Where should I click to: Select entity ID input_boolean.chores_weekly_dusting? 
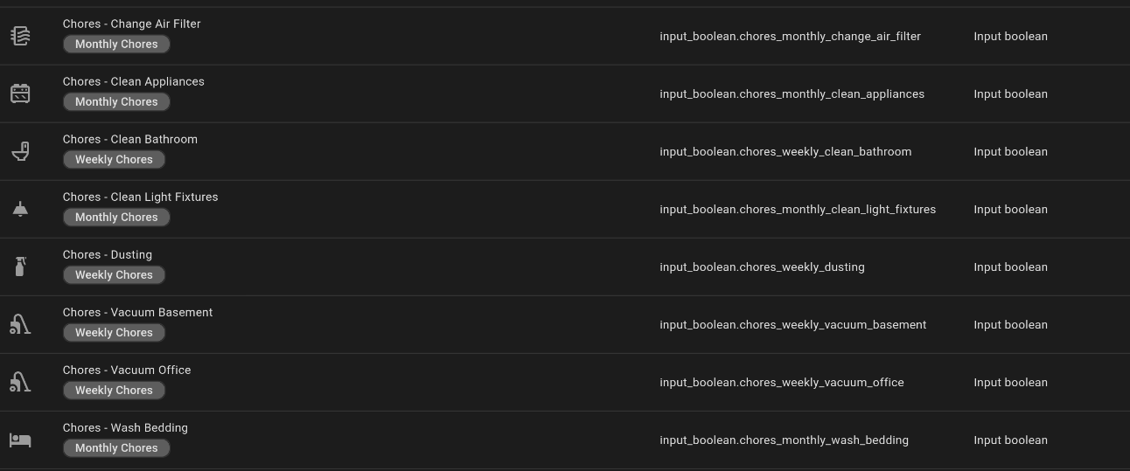tap(762, 267)
